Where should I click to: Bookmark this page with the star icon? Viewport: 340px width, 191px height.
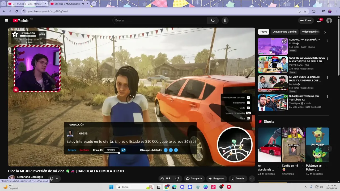pyautogui.click(x=305, y=11)
